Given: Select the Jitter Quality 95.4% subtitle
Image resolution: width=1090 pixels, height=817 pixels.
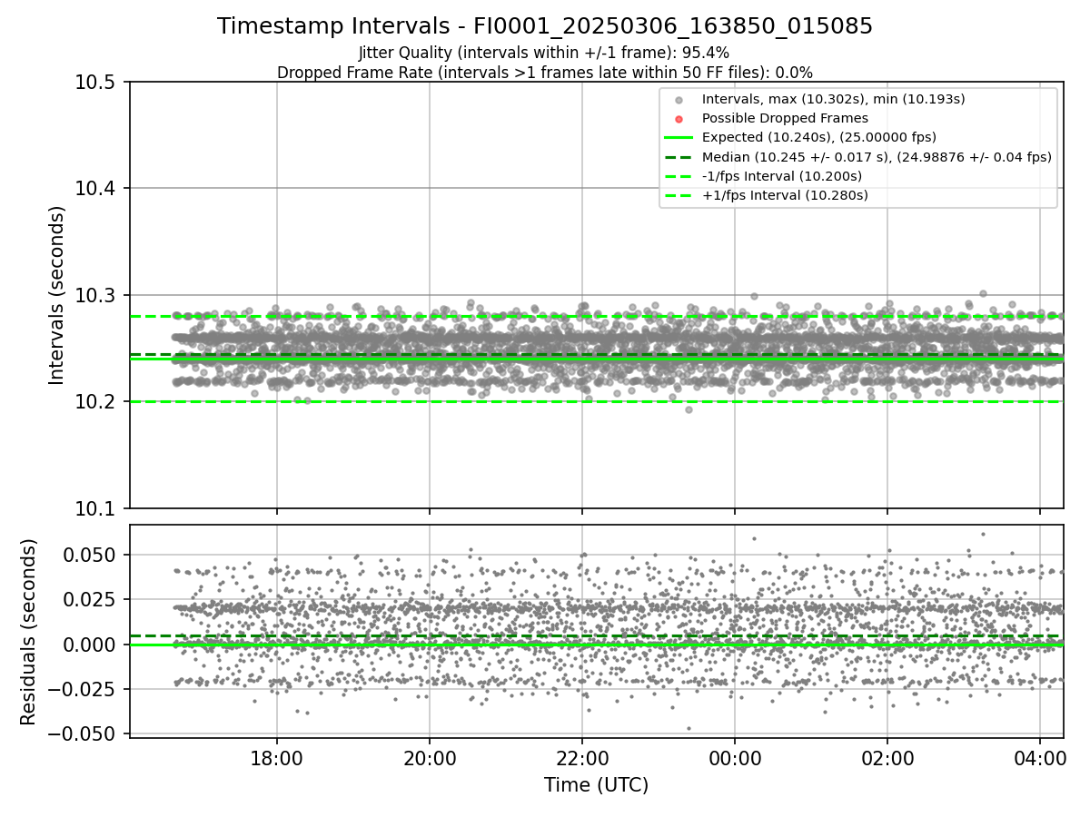Looking at the screenshot, I should pyautogui.click(x=544, y=53).
